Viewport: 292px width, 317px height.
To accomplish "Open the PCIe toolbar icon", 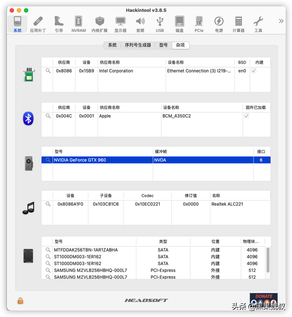I will [x=199, y=24].
